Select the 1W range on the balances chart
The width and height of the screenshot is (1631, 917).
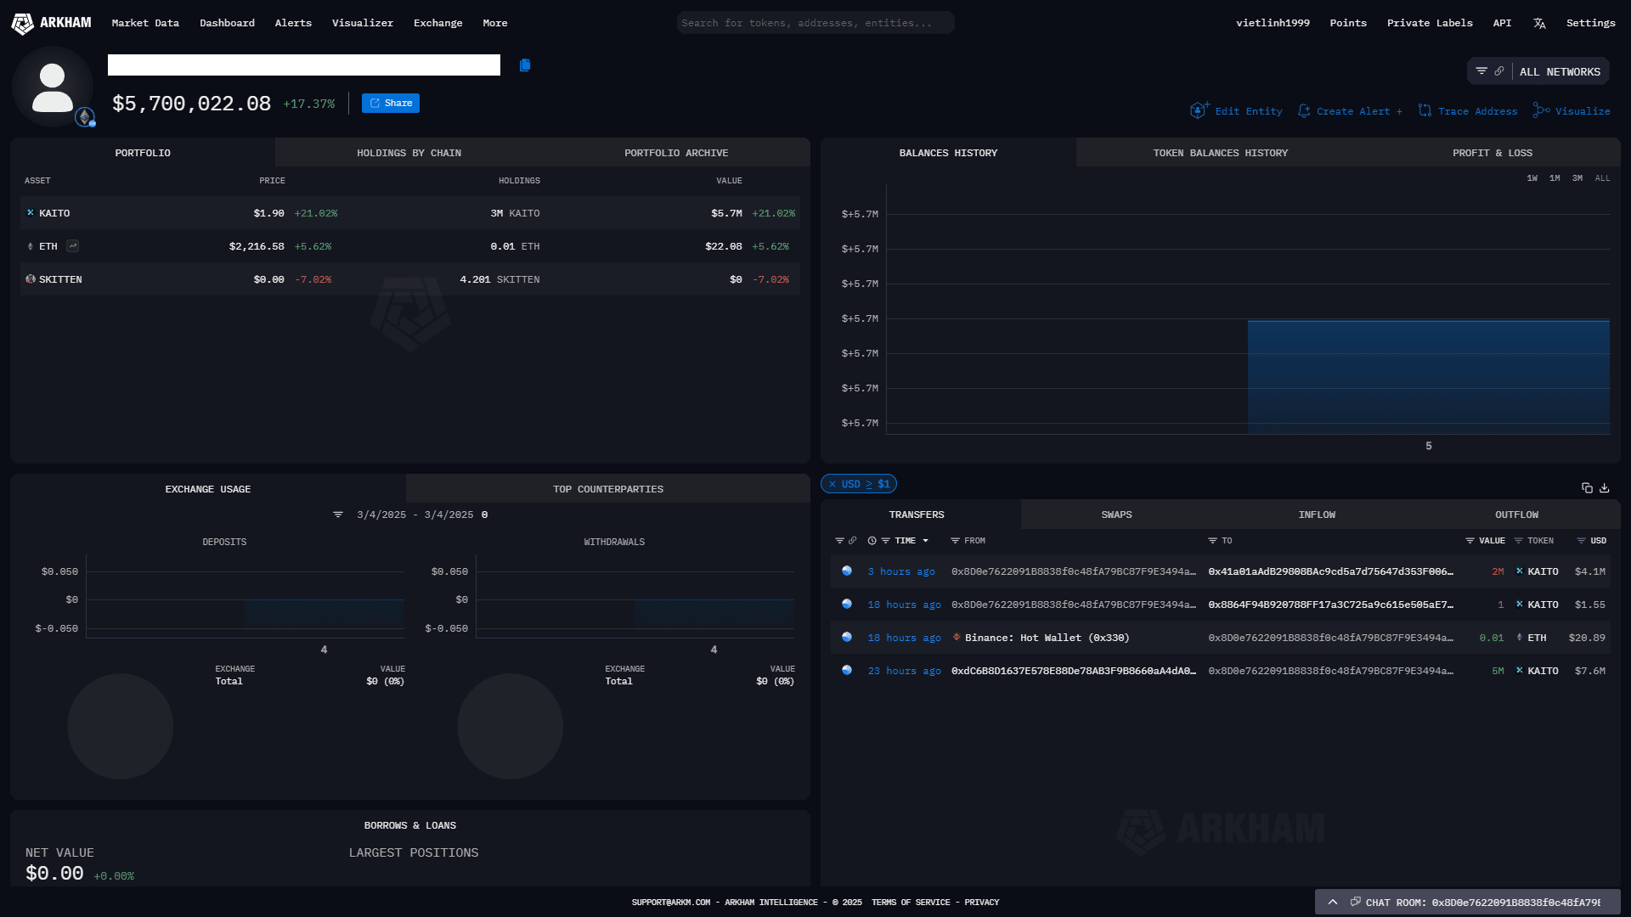tap(1532, 178)
